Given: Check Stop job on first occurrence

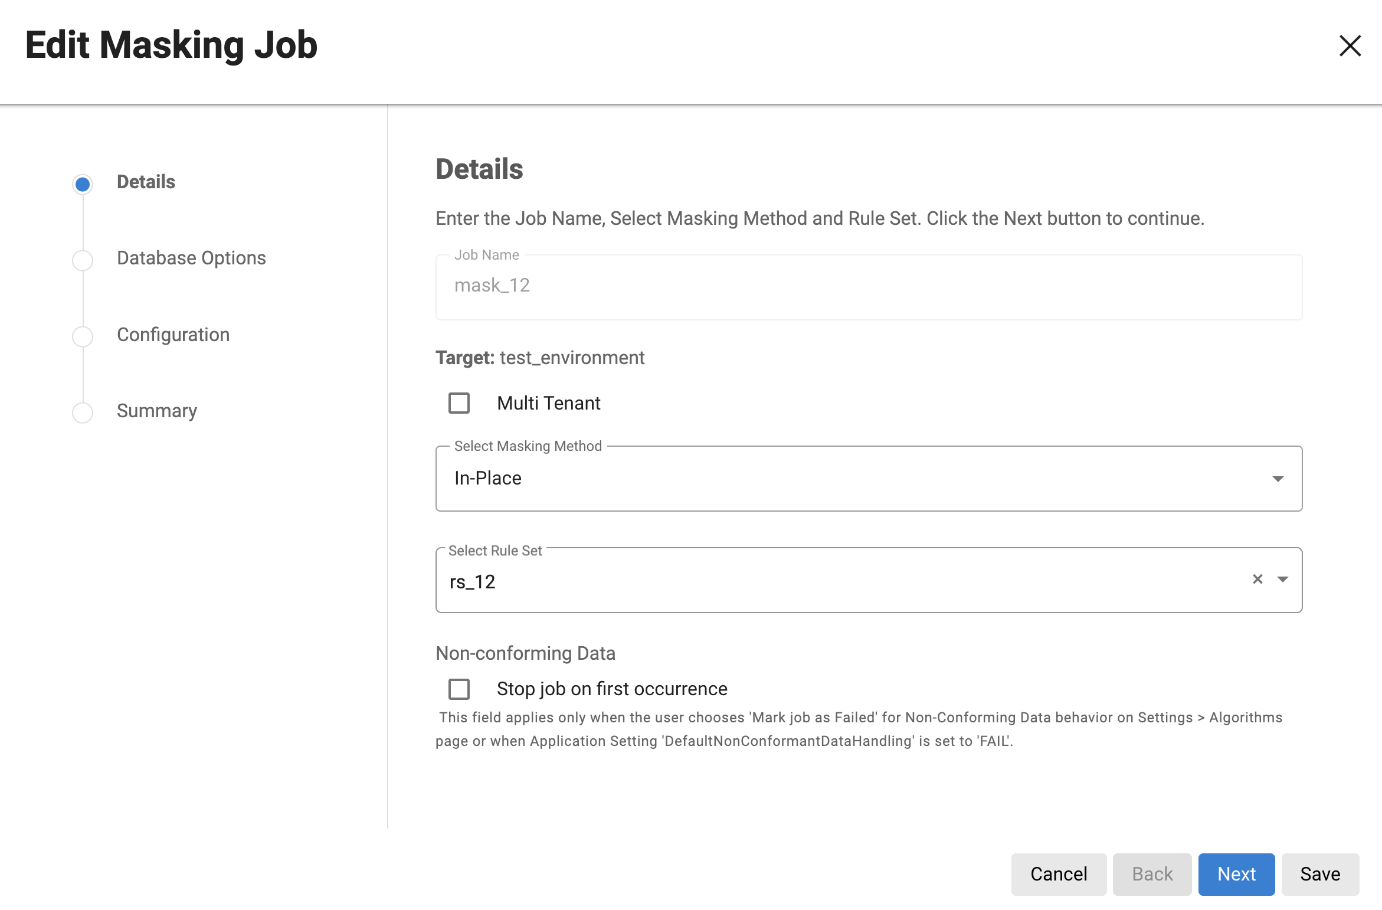Looking at the screenshot, I should [x=459, y=689].
